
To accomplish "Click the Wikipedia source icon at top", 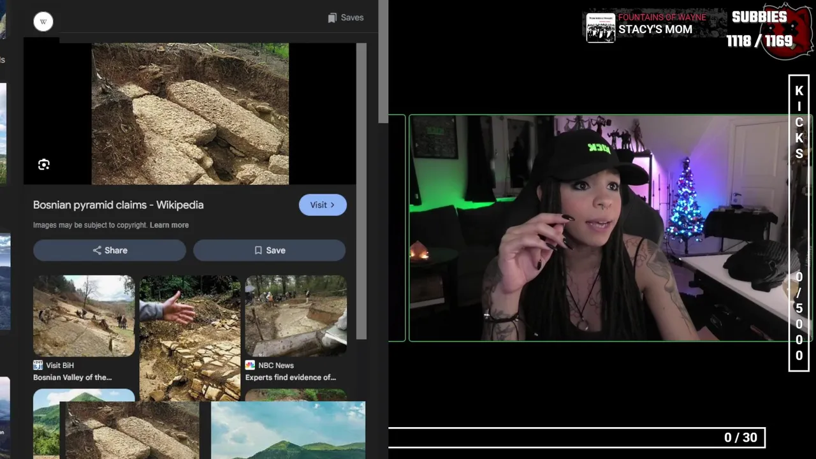I will [43, 22].
